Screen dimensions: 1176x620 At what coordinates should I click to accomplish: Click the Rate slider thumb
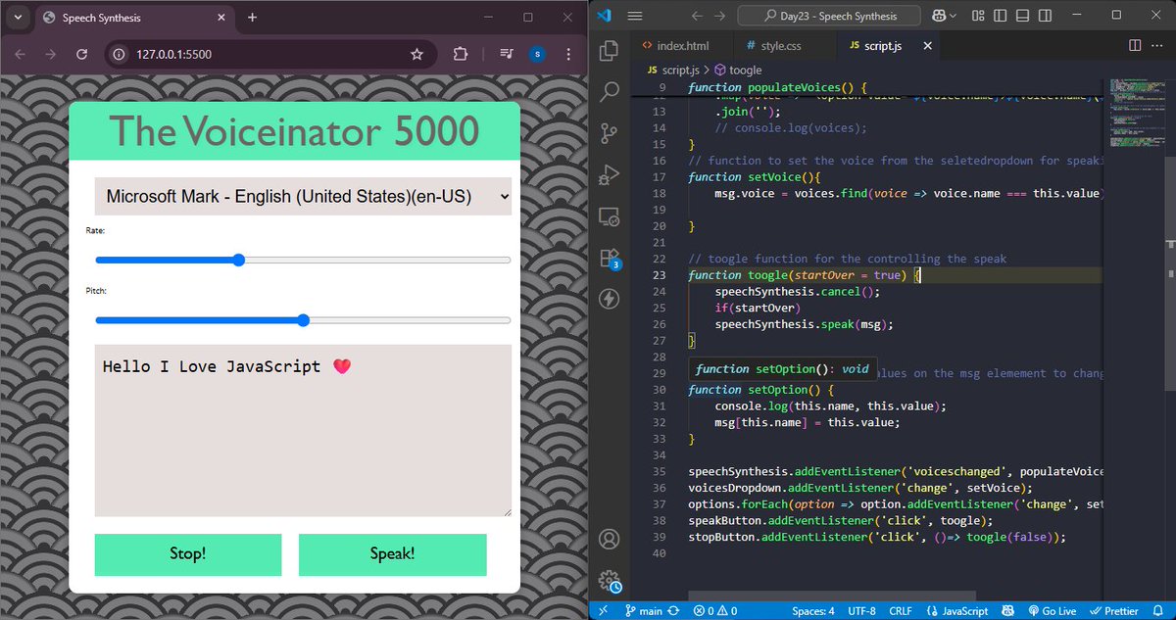pos(238,260)
